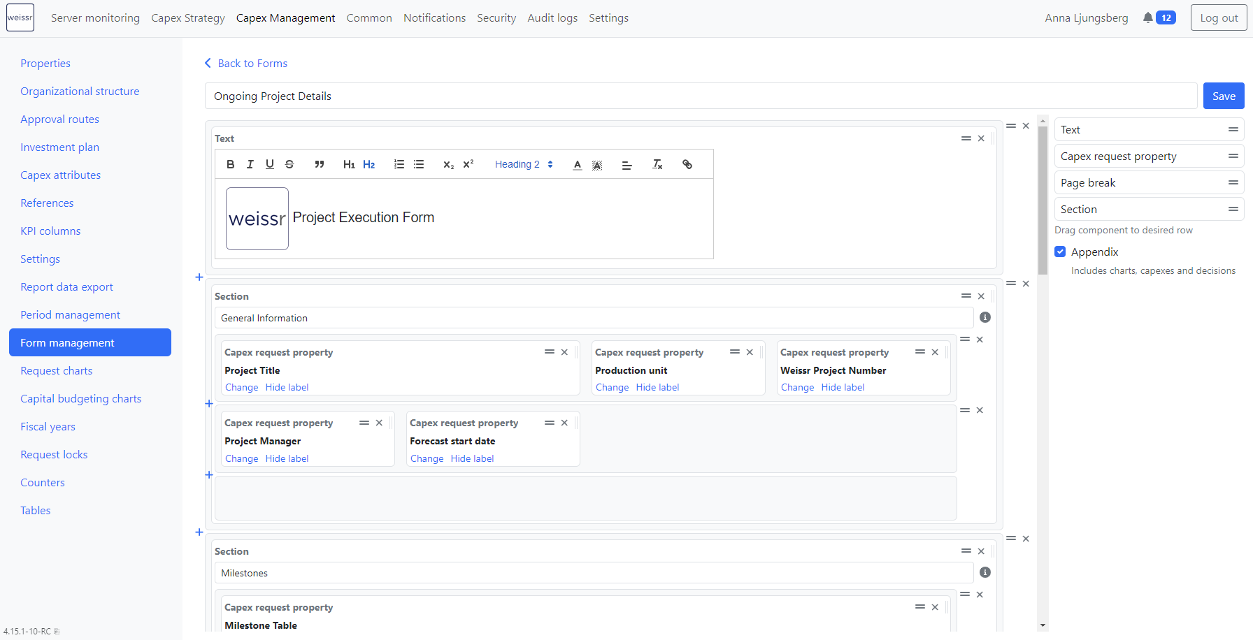Toggle bold formatting in text editor
1253x640 pixels.
pyautogui.click(x=231, y=164)
